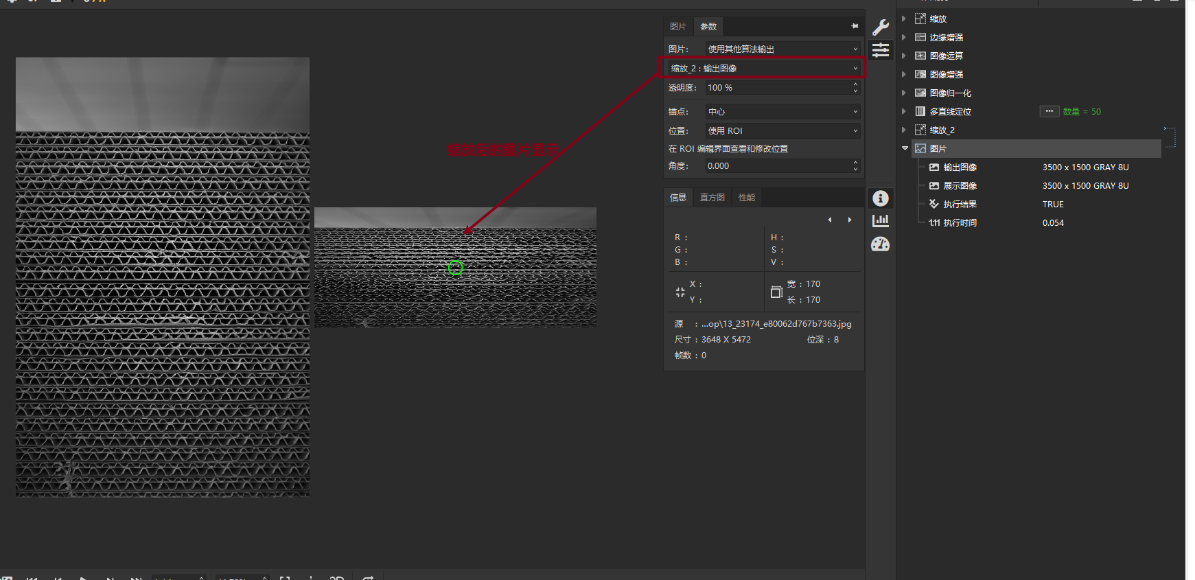
Task: Click the ellipsis button beside 数量 = 50
Action: (1049, 111)
